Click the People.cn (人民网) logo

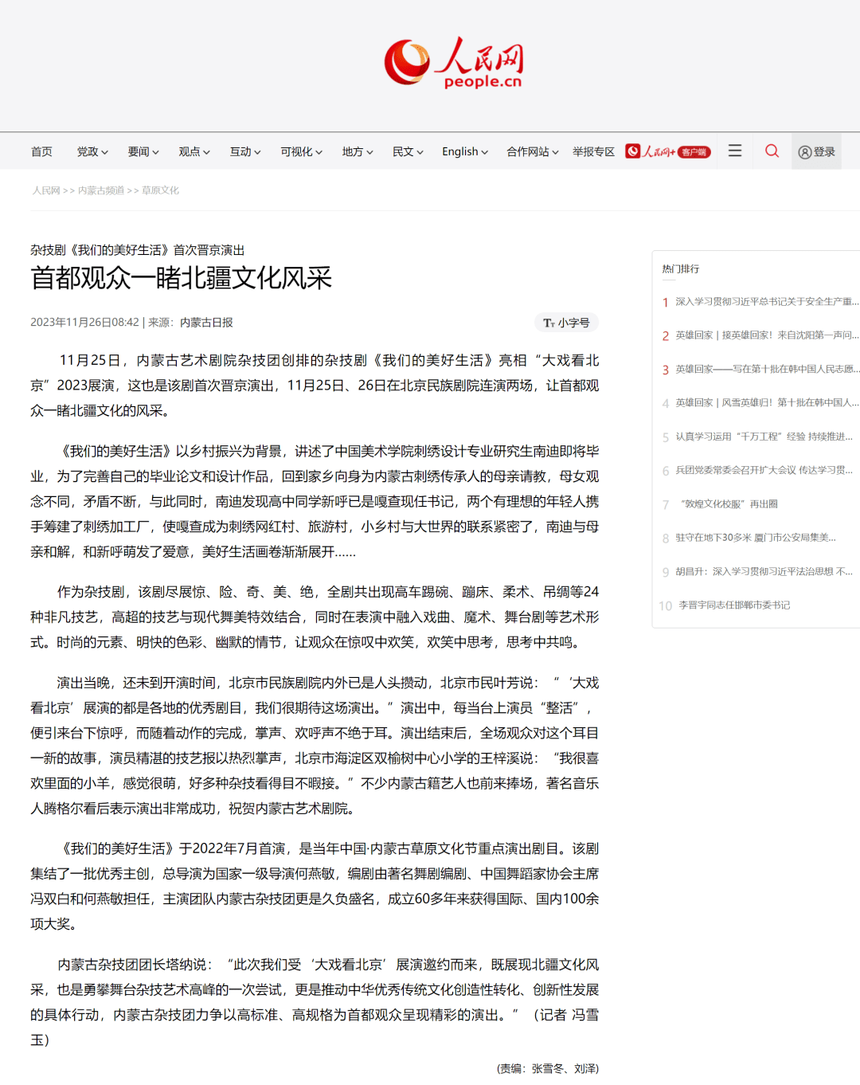(455, 64)
